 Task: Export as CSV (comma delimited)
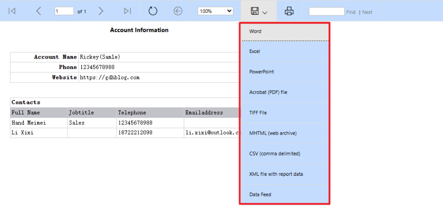(285, 154)
